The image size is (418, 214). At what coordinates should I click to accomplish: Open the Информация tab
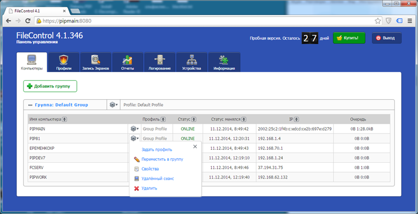224,62
